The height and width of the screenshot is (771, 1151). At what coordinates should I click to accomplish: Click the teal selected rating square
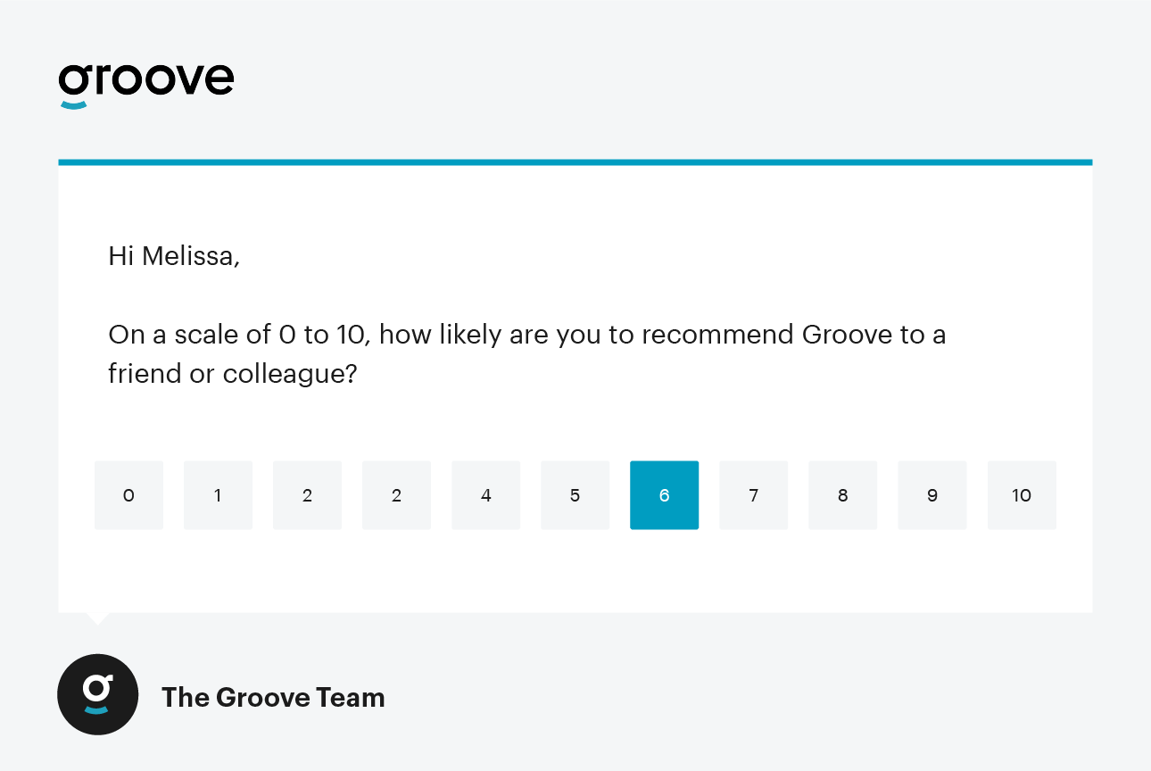point(664,495)
